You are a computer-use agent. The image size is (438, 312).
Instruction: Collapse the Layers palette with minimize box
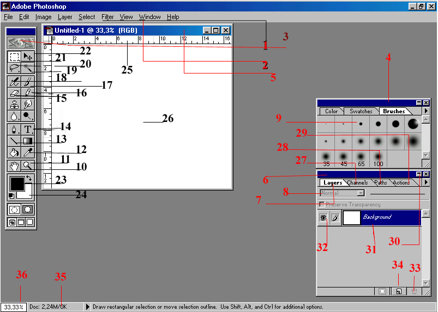[419, 174]
